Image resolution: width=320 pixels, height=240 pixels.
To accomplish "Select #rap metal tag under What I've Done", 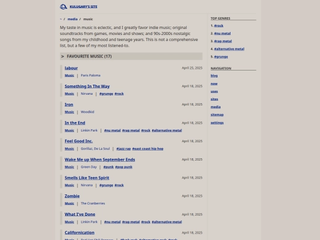I will [x=131, y=222].
